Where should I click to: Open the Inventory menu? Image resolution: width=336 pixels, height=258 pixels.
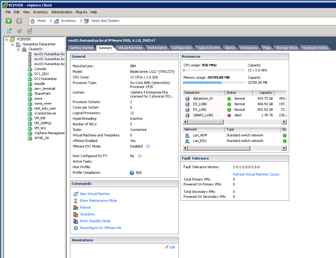point(40,12)
